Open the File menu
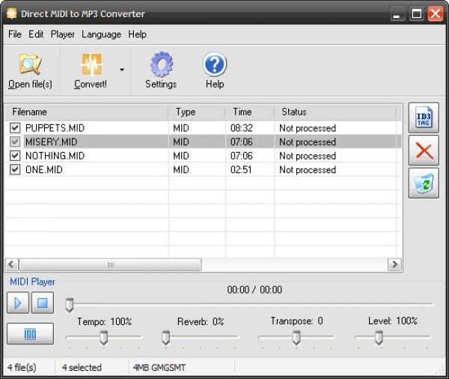This screenshot has width=449, height=379. pyautogui.click(x=15, y=34)
